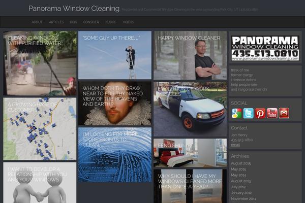Click the Jon Henry contact name

239,135
